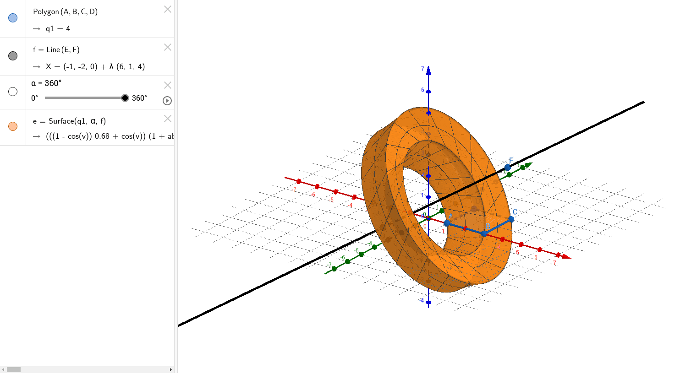Delete the Polygon(A, B, C, D) object
The height and width of the screenshot is (374, 680).
[167, 9]
